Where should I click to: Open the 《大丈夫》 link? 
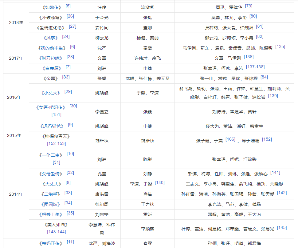click(51, 184)
